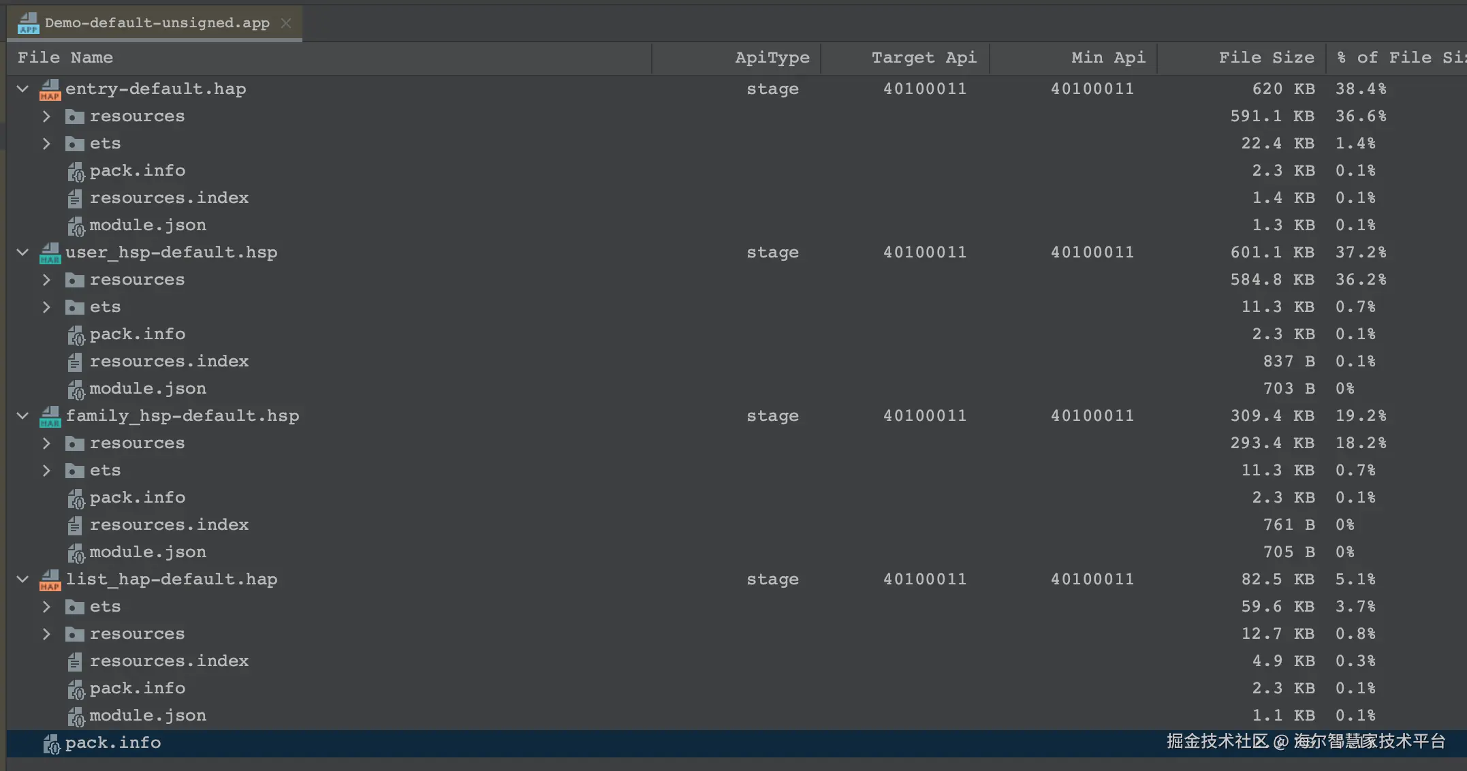Collapse the list_hap-default.hap node

22,580
